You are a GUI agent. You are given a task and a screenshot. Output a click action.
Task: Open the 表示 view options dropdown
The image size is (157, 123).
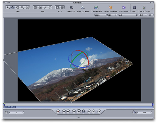(x=143, y=15)
